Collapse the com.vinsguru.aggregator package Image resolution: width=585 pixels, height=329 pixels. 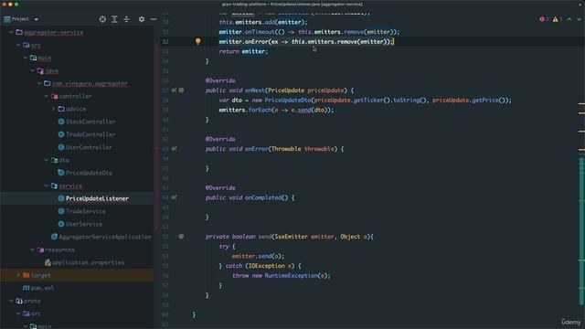pos(39,83)
